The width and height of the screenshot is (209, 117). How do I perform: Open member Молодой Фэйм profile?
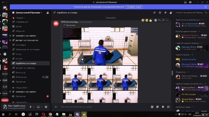[189, 64]
